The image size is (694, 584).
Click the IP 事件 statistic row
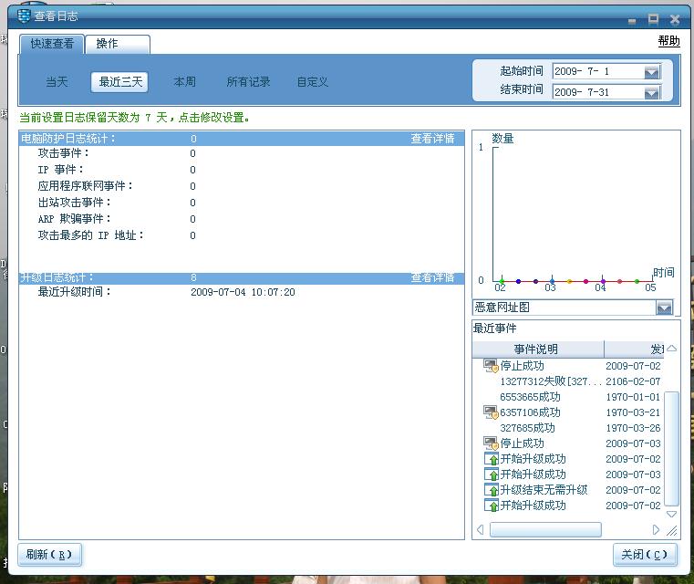[x=242, y=170]
